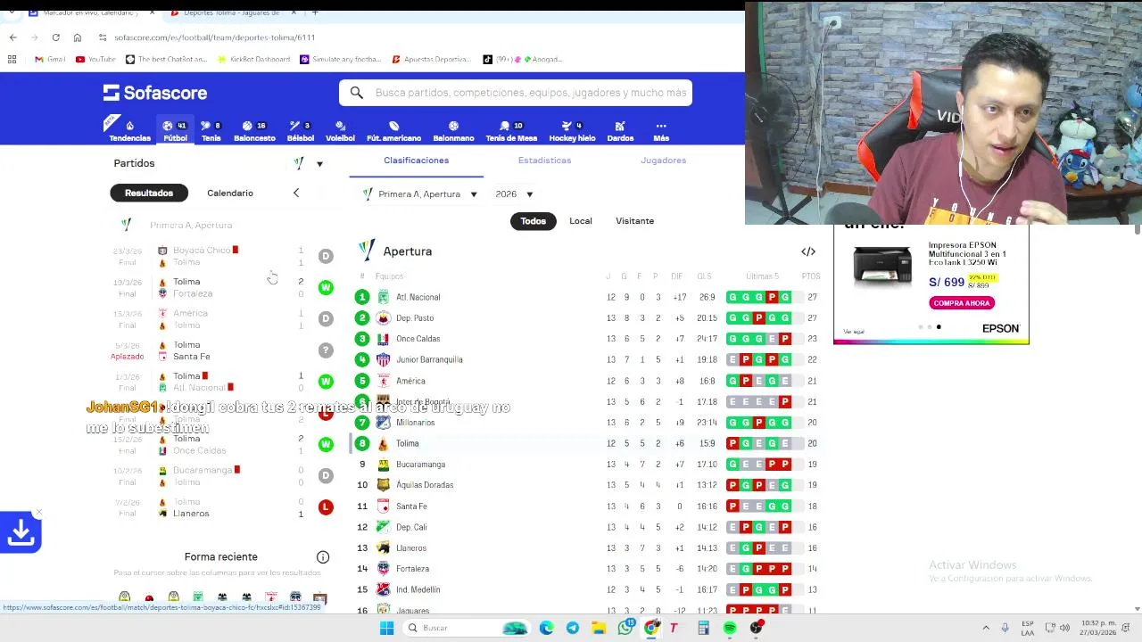Open the Primera A, Apertura tournament dropdown
Image resolution: width=1142 pixels, height=642 pixels.
coord(419,193)
